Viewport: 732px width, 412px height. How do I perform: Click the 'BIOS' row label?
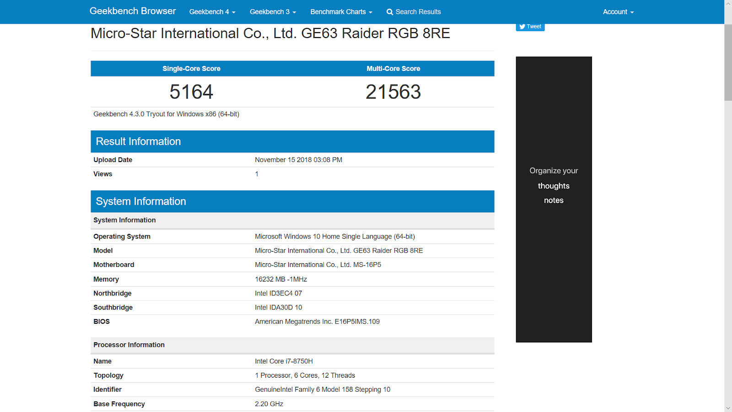pyautogui.click(x=102, y=322)
